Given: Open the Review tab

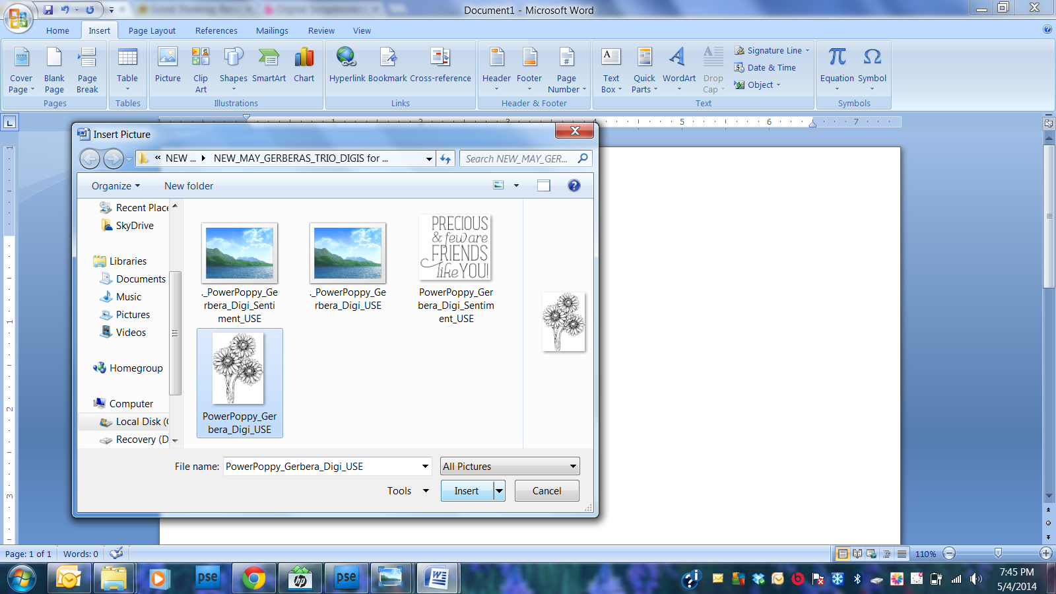Looking at the screenshot, I should coord(321,30).
